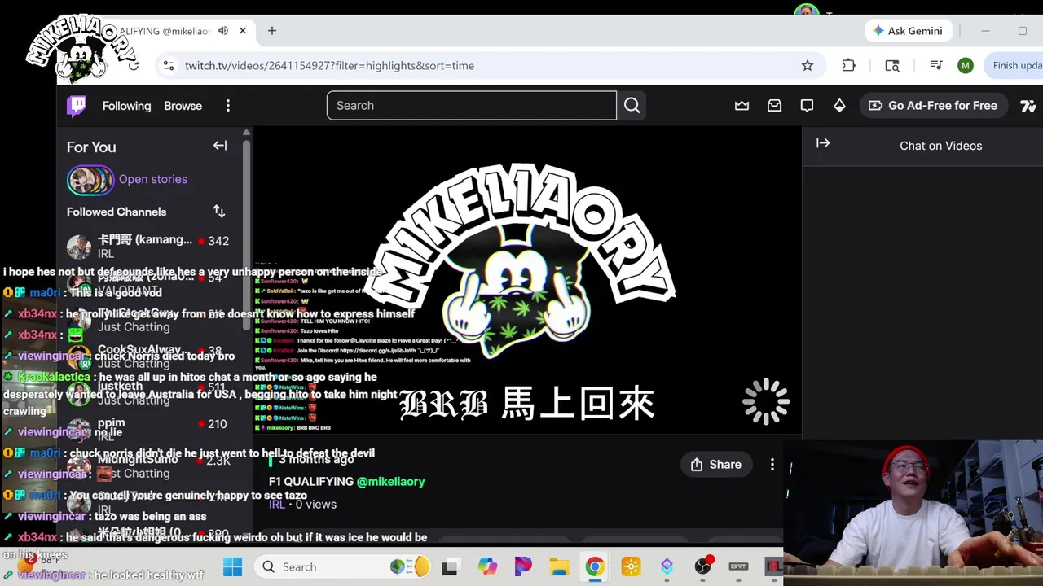Launch Copilot from the taskbar
This screenshot has width=1043, height=586.
(487, 567)
